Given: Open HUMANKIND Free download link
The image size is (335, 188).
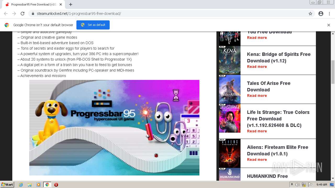Looking at the screenshot, I should tap(267, 176).
